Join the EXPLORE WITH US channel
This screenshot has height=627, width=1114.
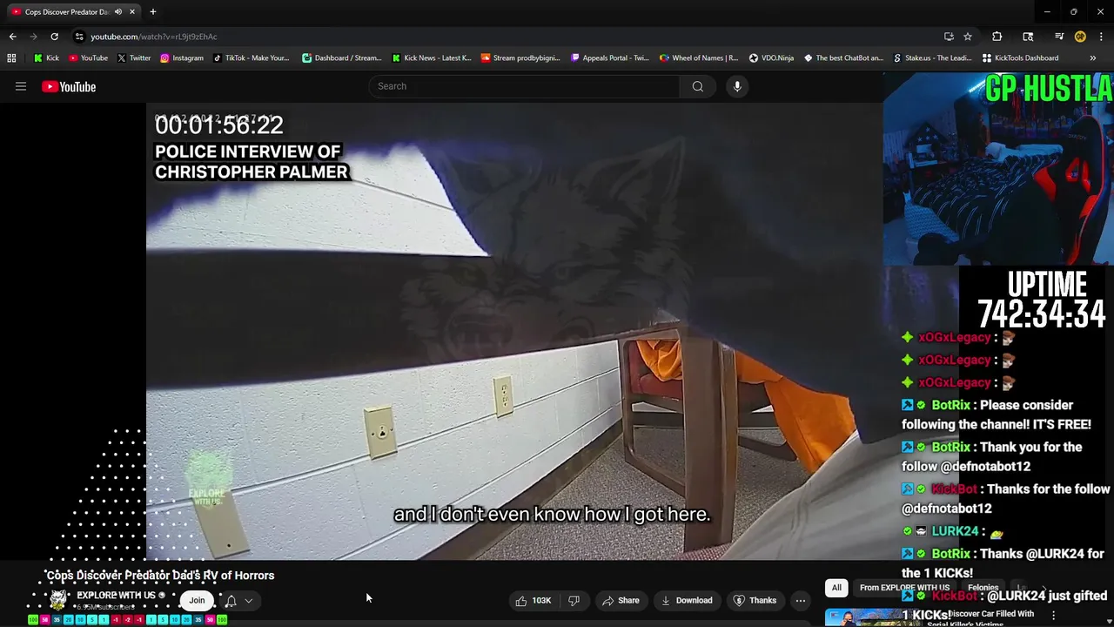coord(197,600)
